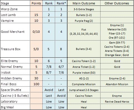
Task: Click the Purple frag (2) outcome cell
Action: [84, 20]
